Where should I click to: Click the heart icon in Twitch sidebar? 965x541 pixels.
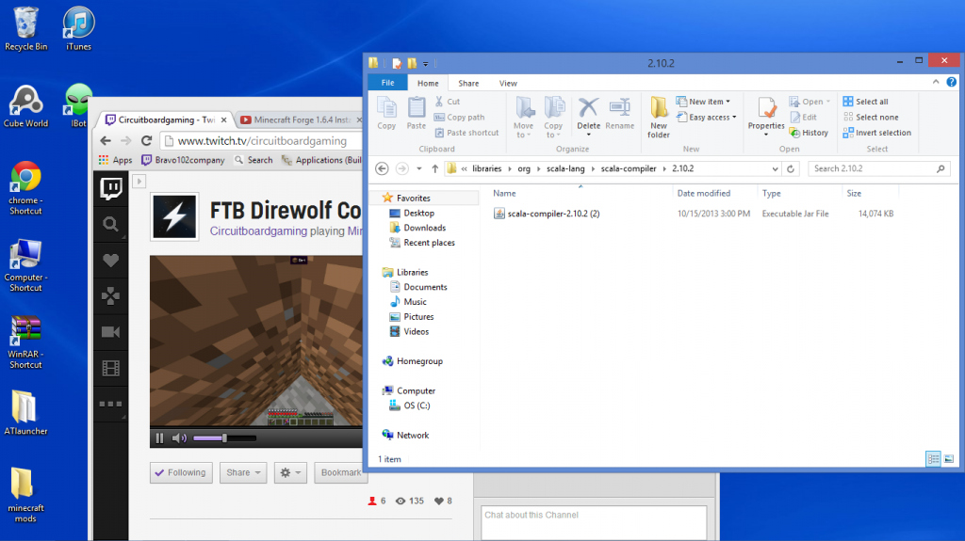[x=110, y=261]
